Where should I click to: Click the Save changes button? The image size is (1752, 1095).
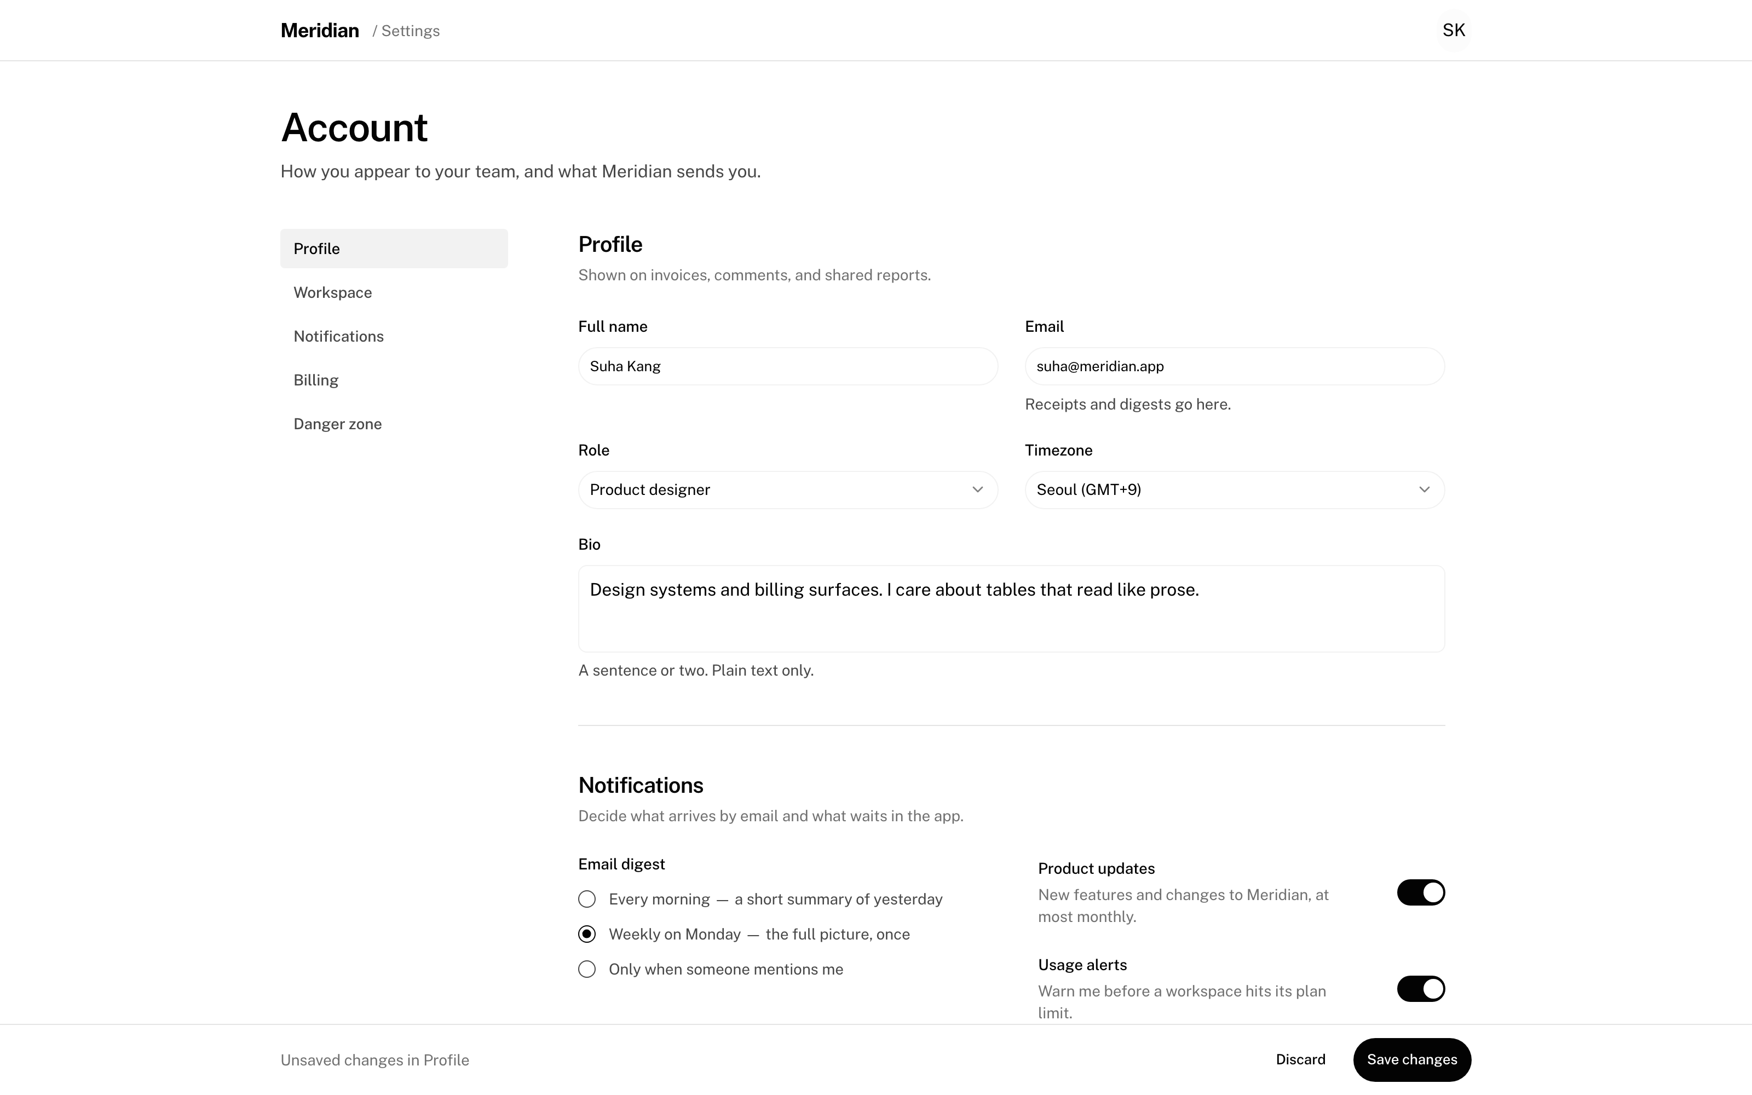click(1412, 1059)
